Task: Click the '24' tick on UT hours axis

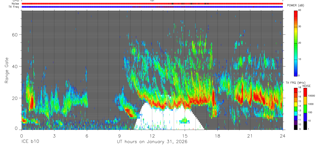Action: pos(283,136)
